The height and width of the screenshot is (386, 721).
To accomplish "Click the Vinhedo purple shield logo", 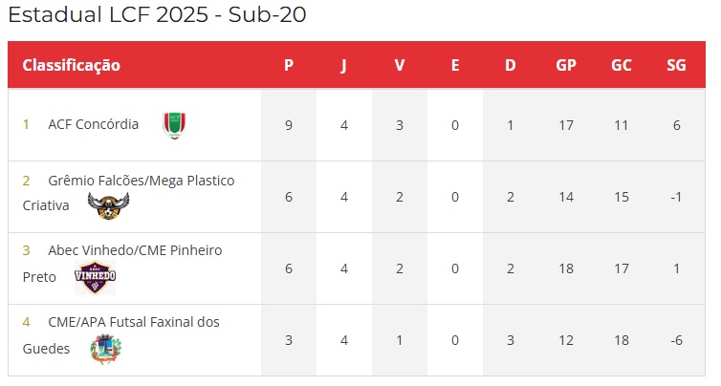I will (x=96, y=277).
